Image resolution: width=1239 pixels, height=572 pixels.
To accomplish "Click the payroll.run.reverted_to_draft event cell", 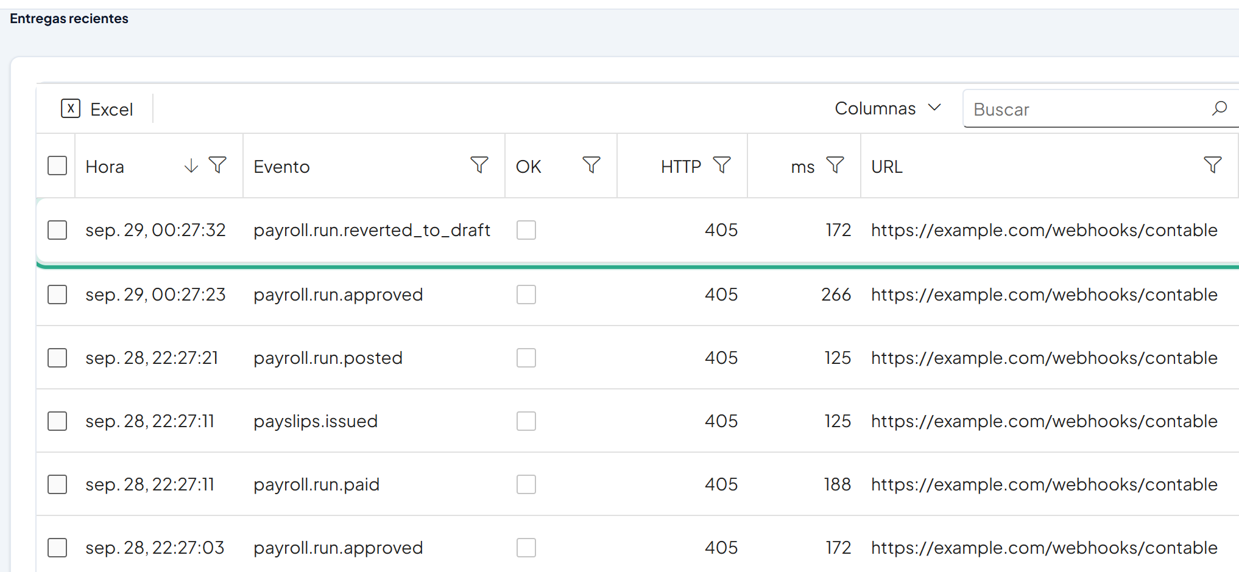I will click(372, 230).
